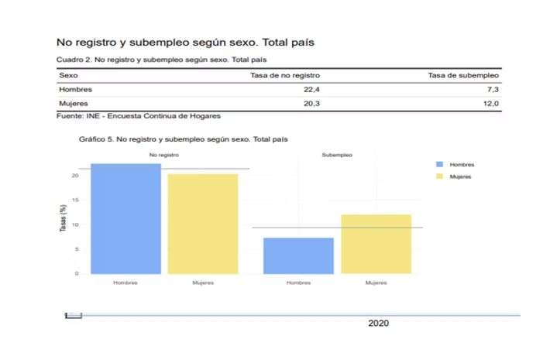Select the 'Tasa de no registro' column header
This screenshot has height=363, width=557.
click(285, 76)
